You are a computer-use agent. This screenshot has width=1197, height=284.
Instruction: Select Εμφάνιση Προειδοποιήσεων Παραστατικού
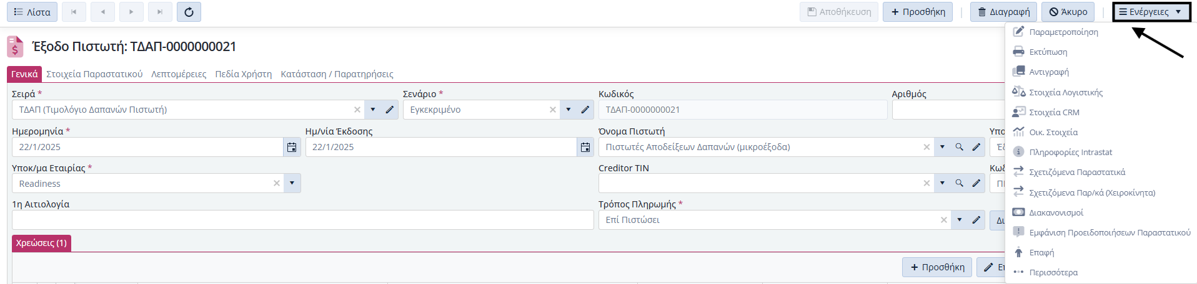(1101, 232)
